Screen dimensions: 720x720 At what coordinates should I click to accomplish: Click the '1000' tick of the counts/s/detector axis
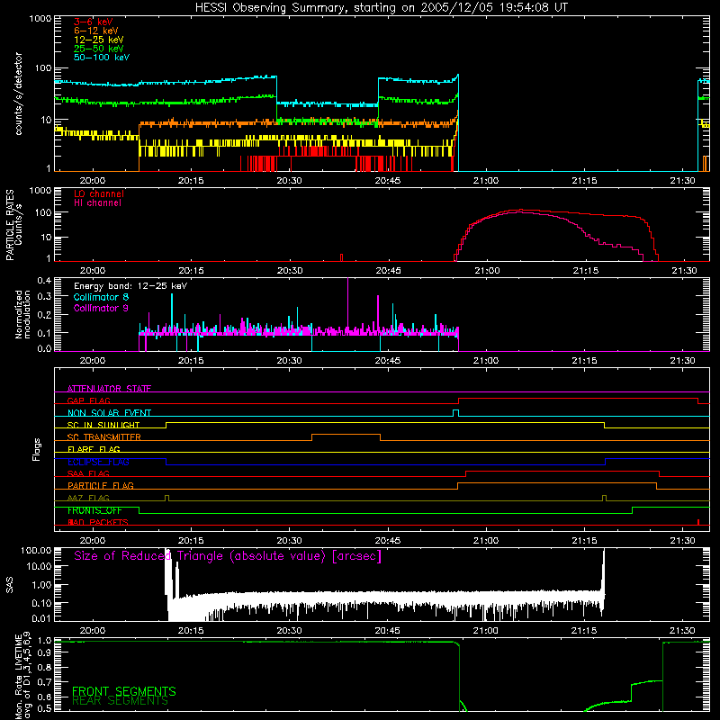tap(40, 19)
